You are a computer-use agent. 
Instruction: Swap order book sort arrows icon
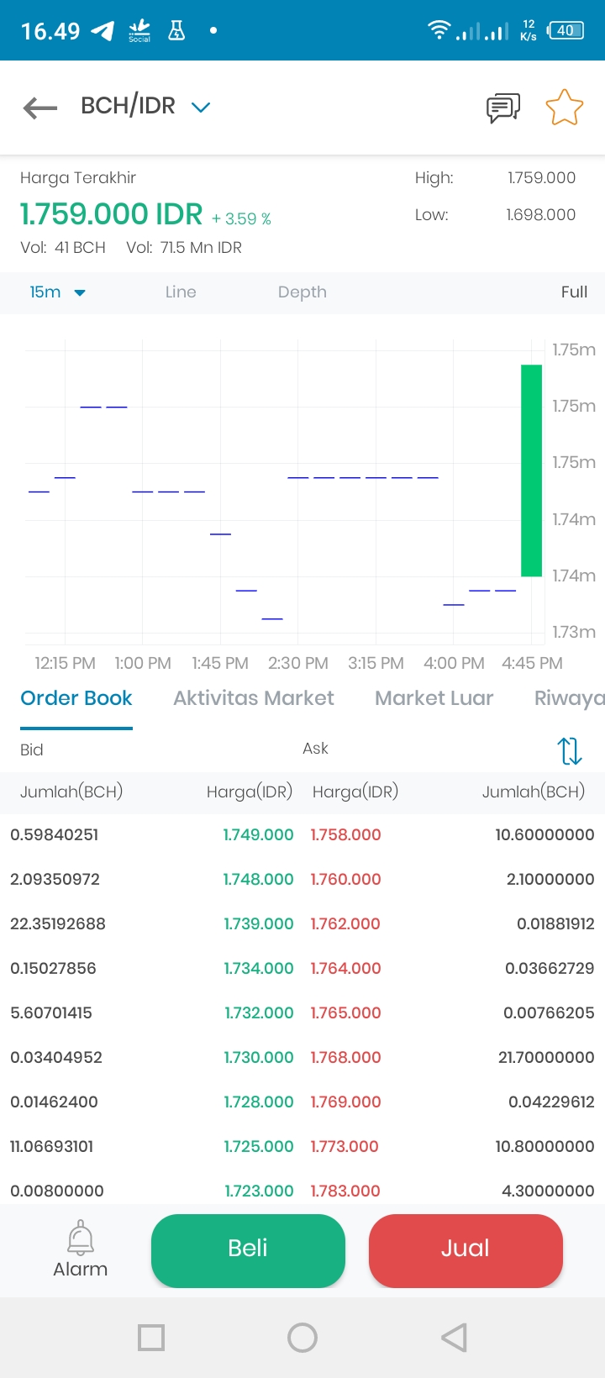point(570,750)
